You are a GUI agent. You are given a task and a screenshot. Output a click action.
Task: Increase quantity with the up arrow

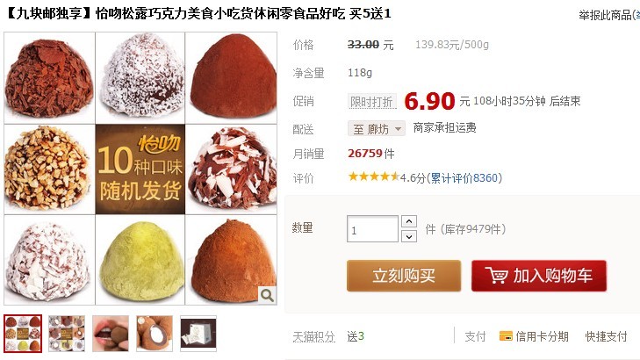(x=408, y=221)
